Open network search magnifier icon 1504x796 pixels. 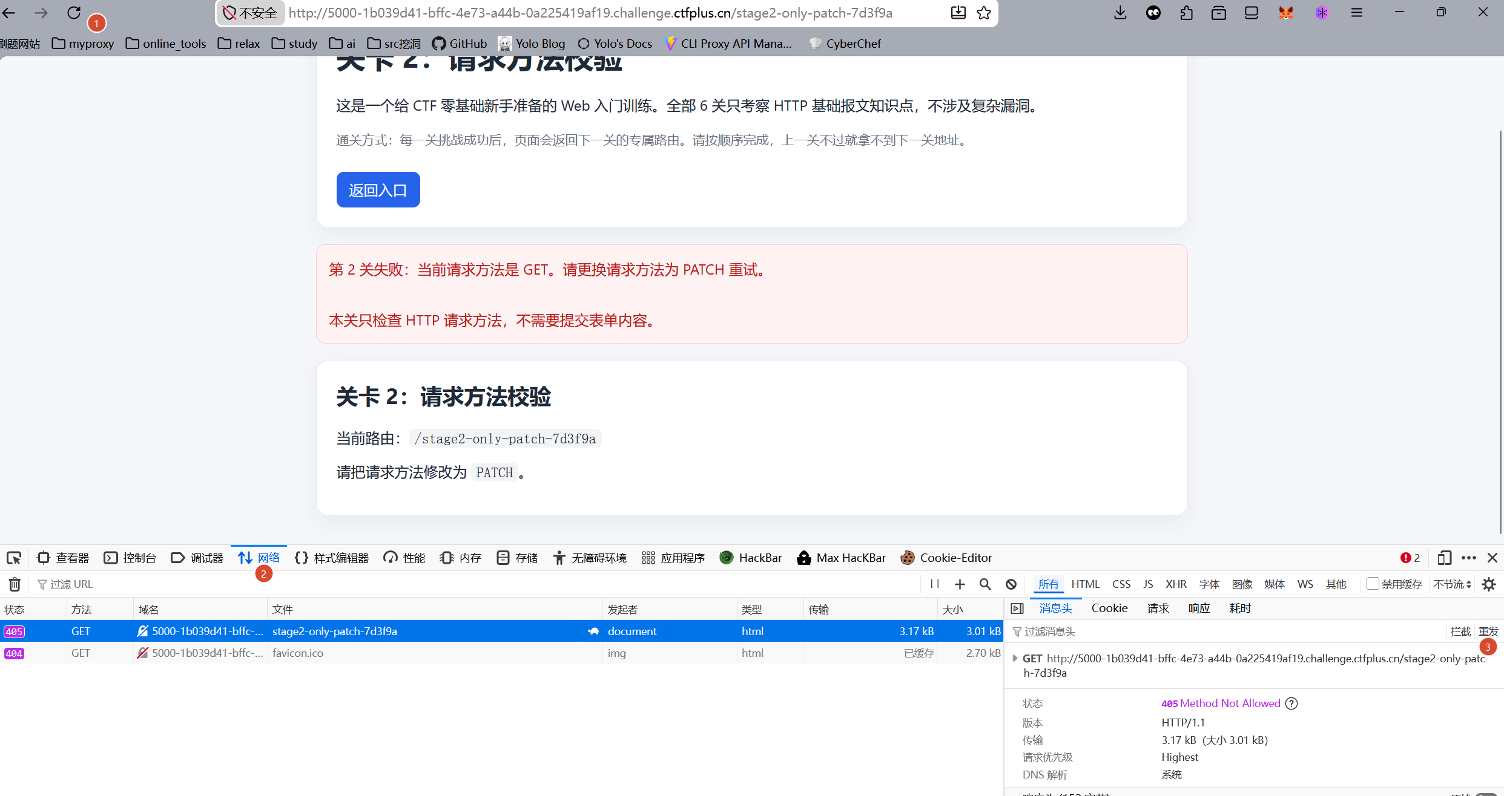(x=985, y=584)
